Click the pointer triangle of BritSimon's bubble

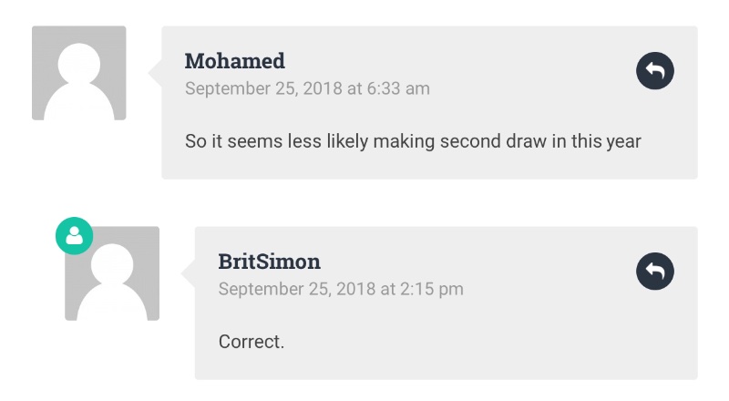point(188,273)
